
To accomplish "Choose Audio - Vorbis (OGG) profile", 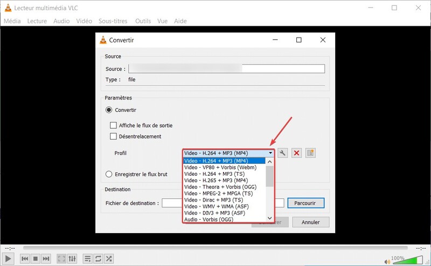I will (x=224, y=219).
